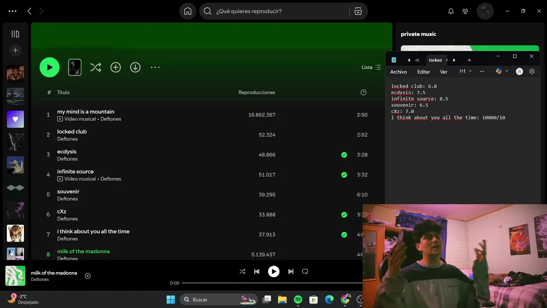Toggle saved checkmark for cXz
The image size is (547, 308).
(344, 215)
